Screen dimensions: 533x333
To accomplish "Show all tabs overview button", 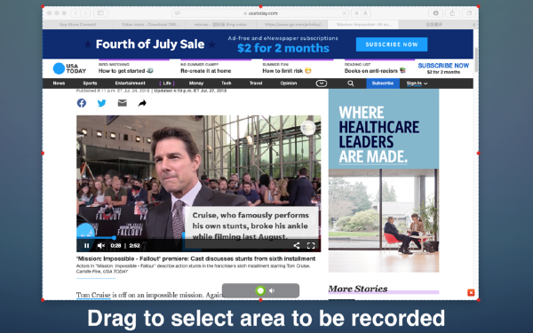I will 469,13.
